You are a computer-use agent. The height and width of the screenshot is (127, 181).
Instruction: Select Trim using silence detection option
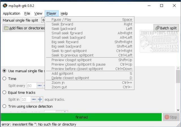[x=5, y=106]
